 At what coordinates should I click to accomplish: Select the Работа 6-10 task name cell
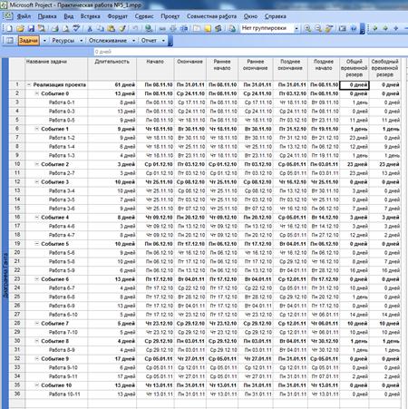coord(56,315)
